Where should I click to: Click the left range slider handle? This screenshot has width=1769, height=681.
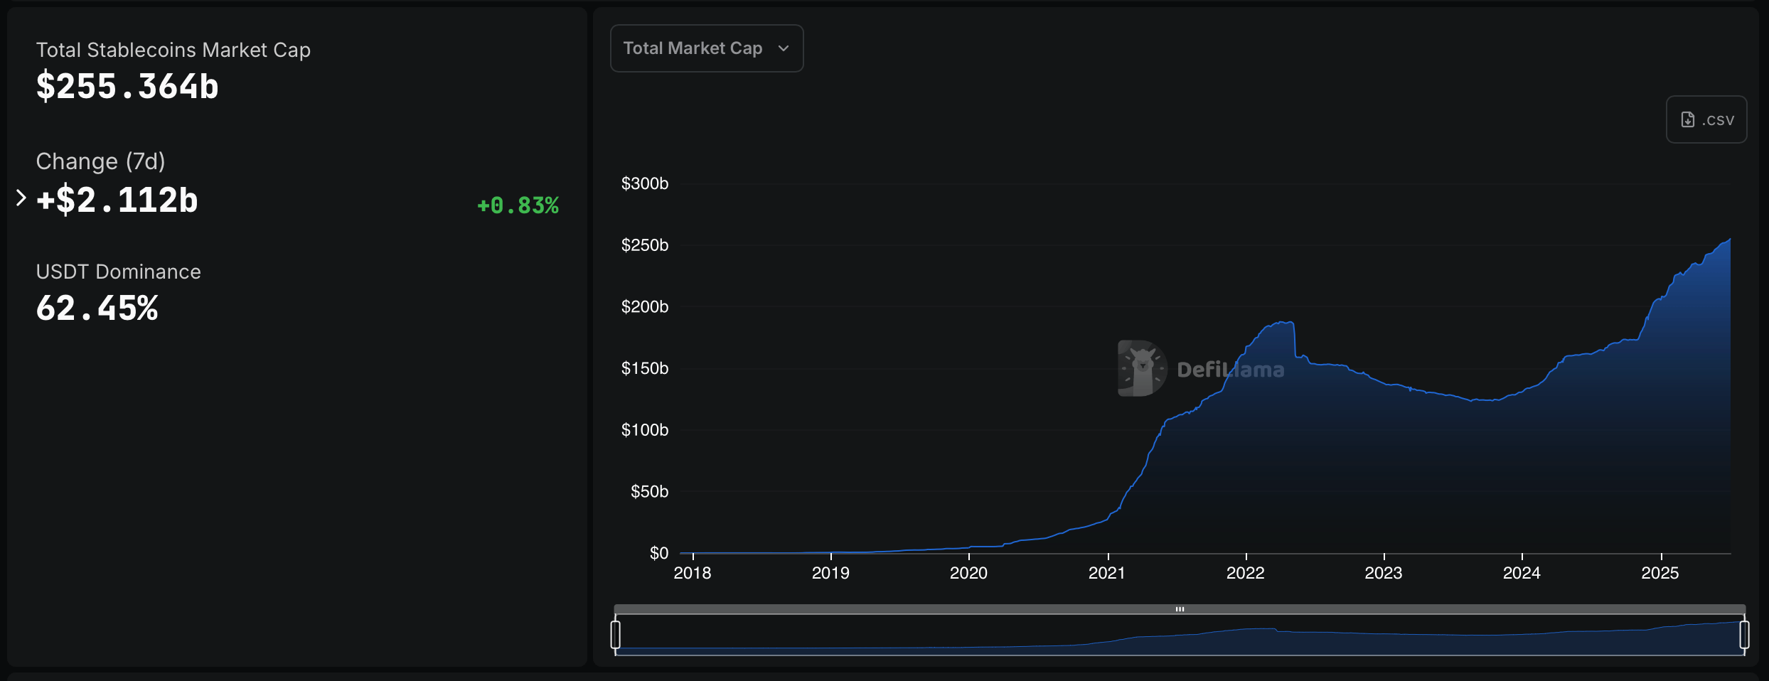(x=616, y=634)
